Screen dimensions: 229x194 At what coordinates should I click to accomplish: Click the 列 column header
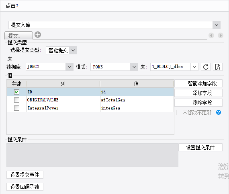click(63, 84)
